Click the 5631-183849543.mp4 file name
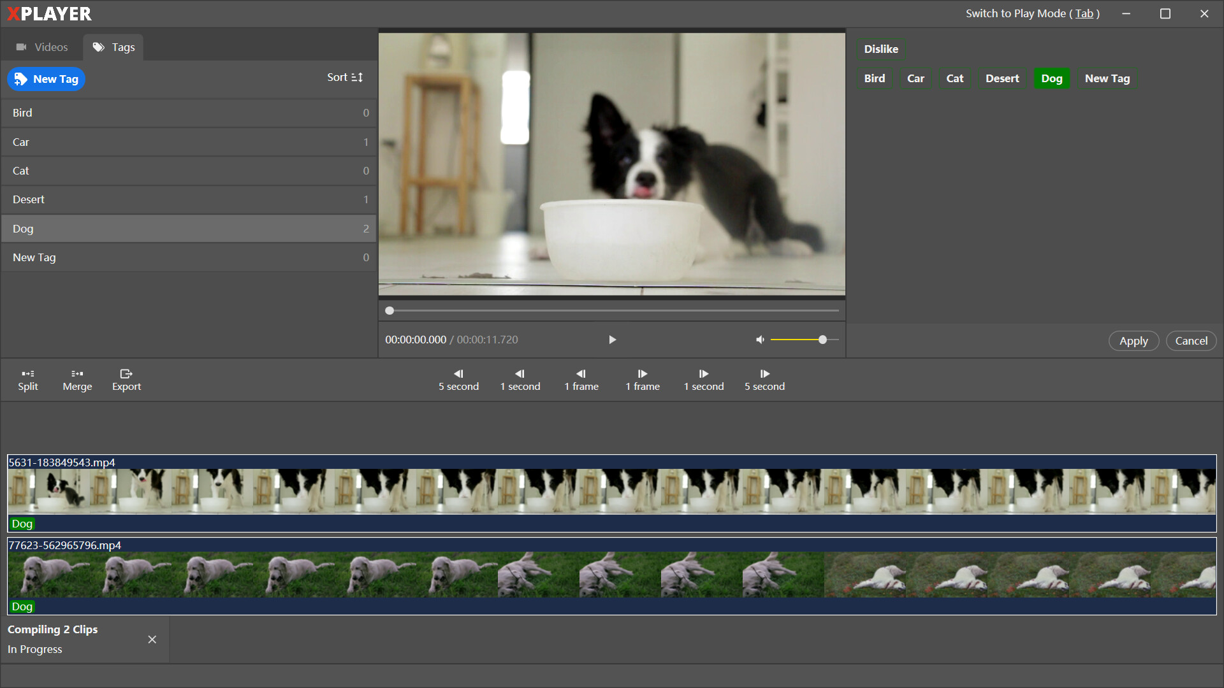The width and height of the screenshot is (1224, 688). 62,462
